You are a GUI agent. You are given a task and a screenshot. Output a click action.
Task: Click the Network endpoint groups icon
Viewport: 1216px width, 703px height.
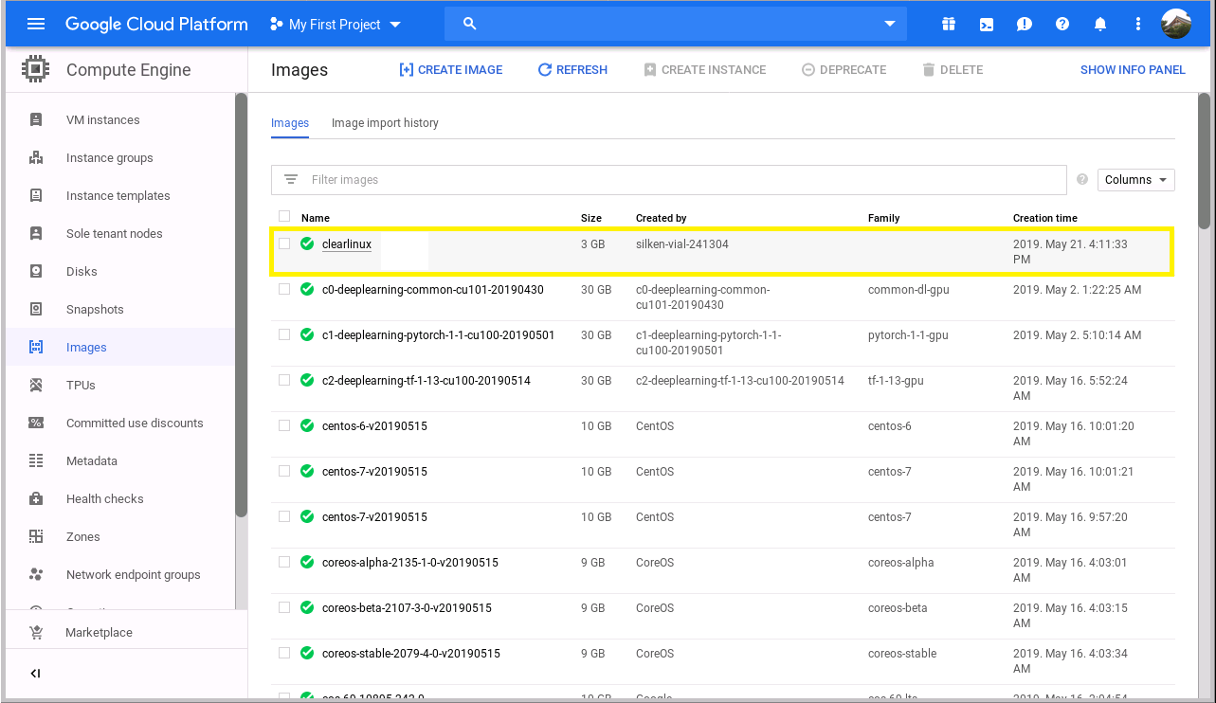click(36, 574)
